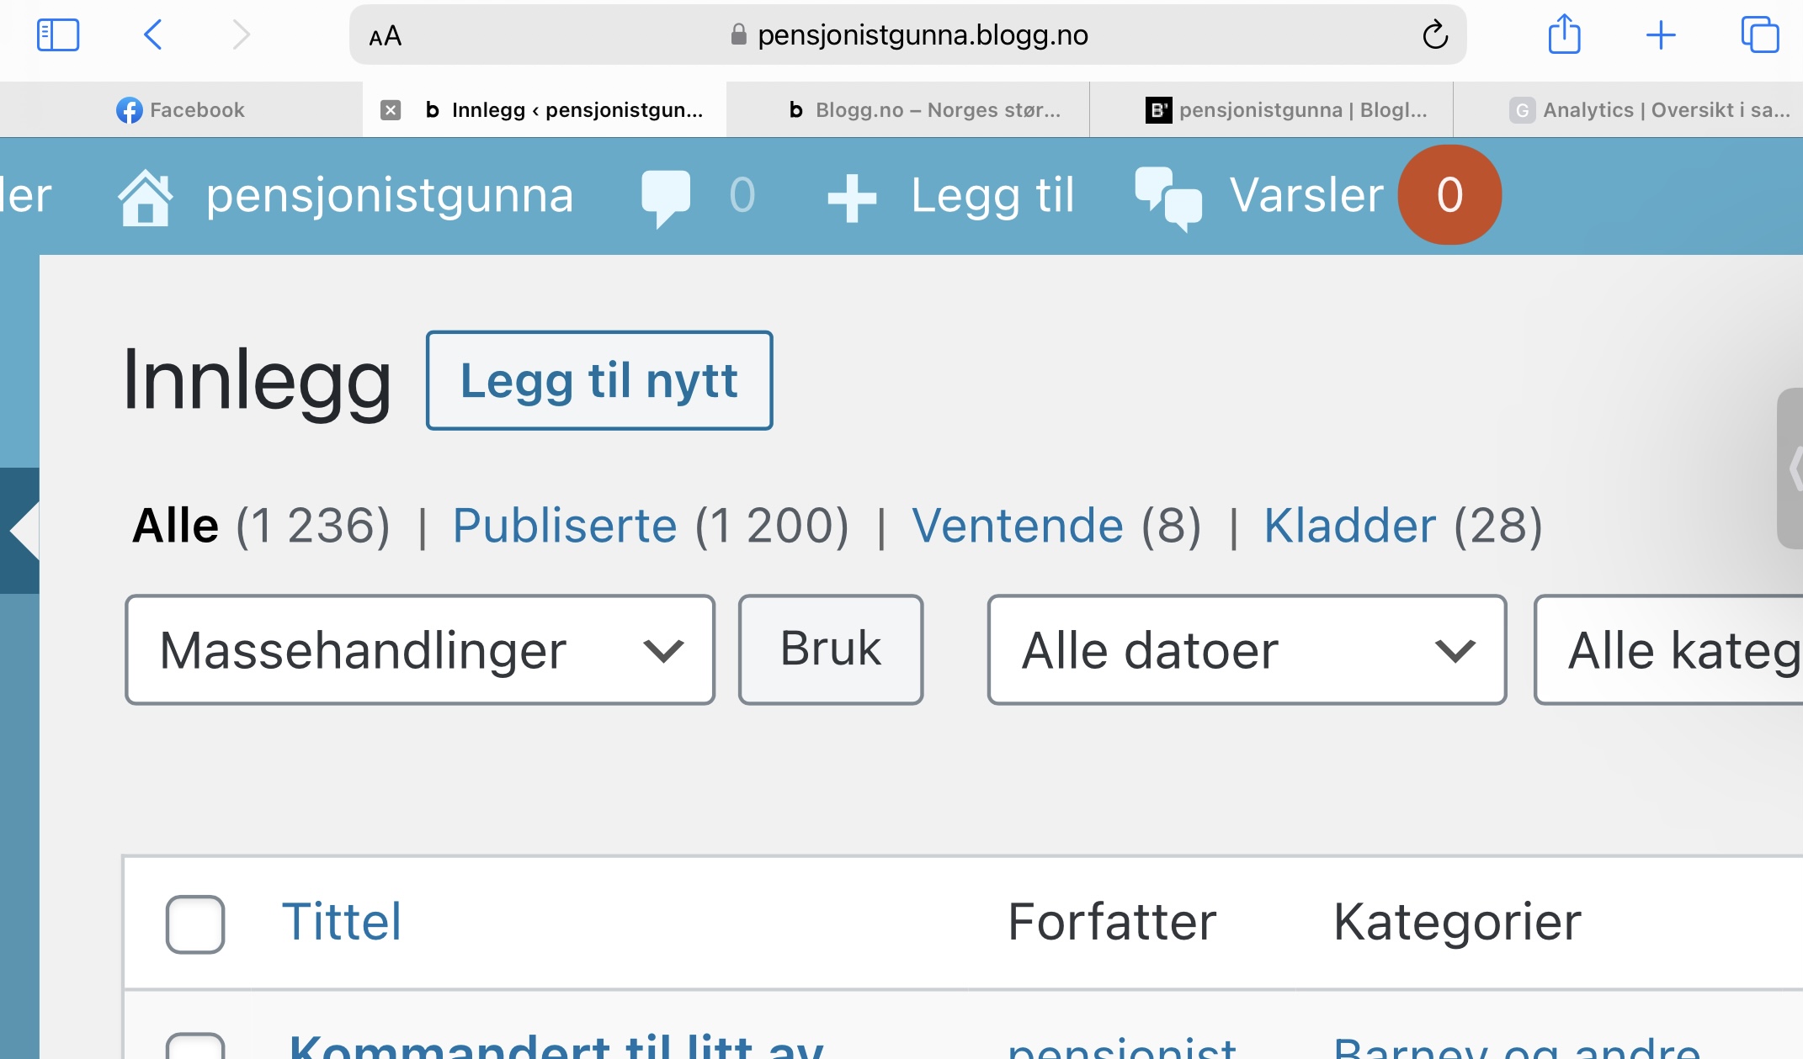Open the AA reader text options
Image resolution: width=1803 pixels, height=1059 pixels.
tap(386, 36)
